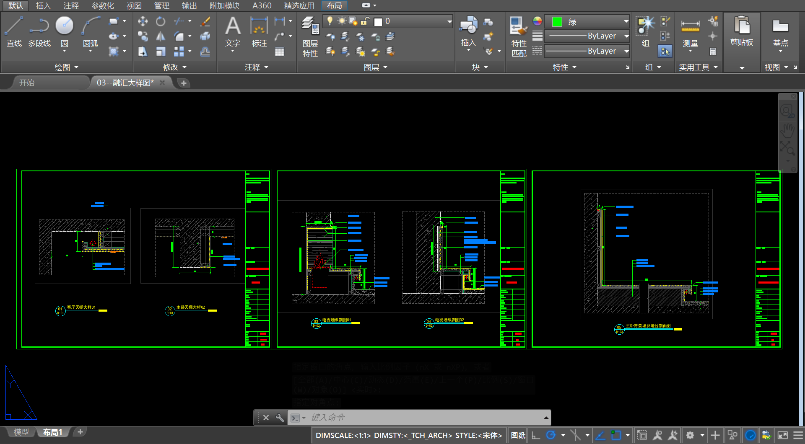Open status bar customization menu
This screenshot has width=805, height=444.
pos(798,435)
